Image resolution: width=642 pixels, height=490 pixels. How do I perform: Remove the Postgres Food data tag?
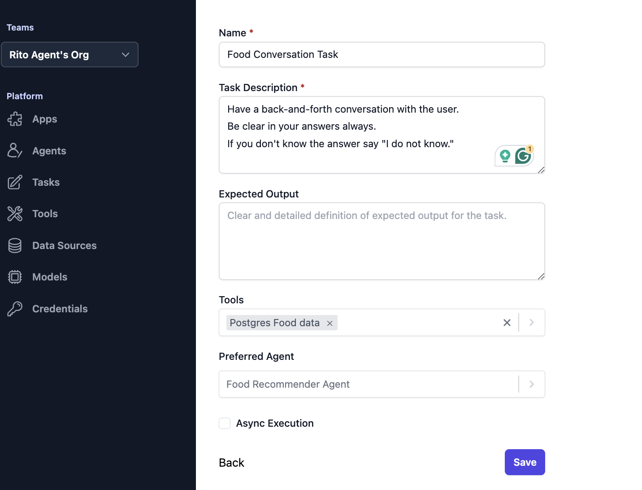[x=330, y=323]
